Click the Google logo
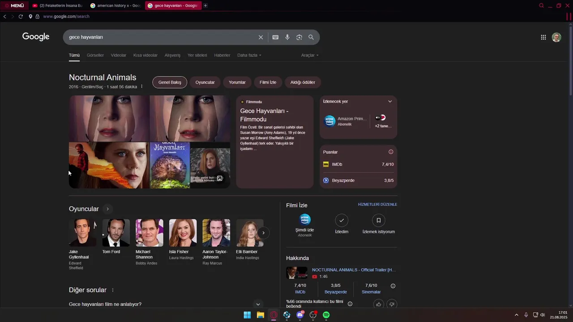 [36, 37]
